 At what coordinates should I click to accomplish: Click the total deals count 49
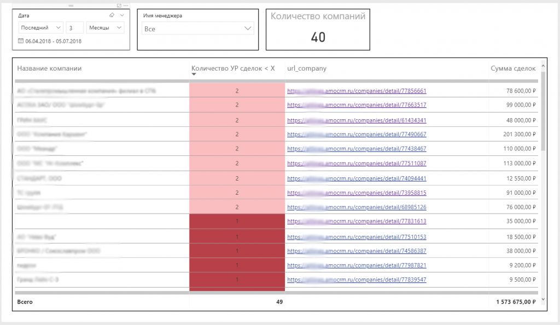point(279,302)
